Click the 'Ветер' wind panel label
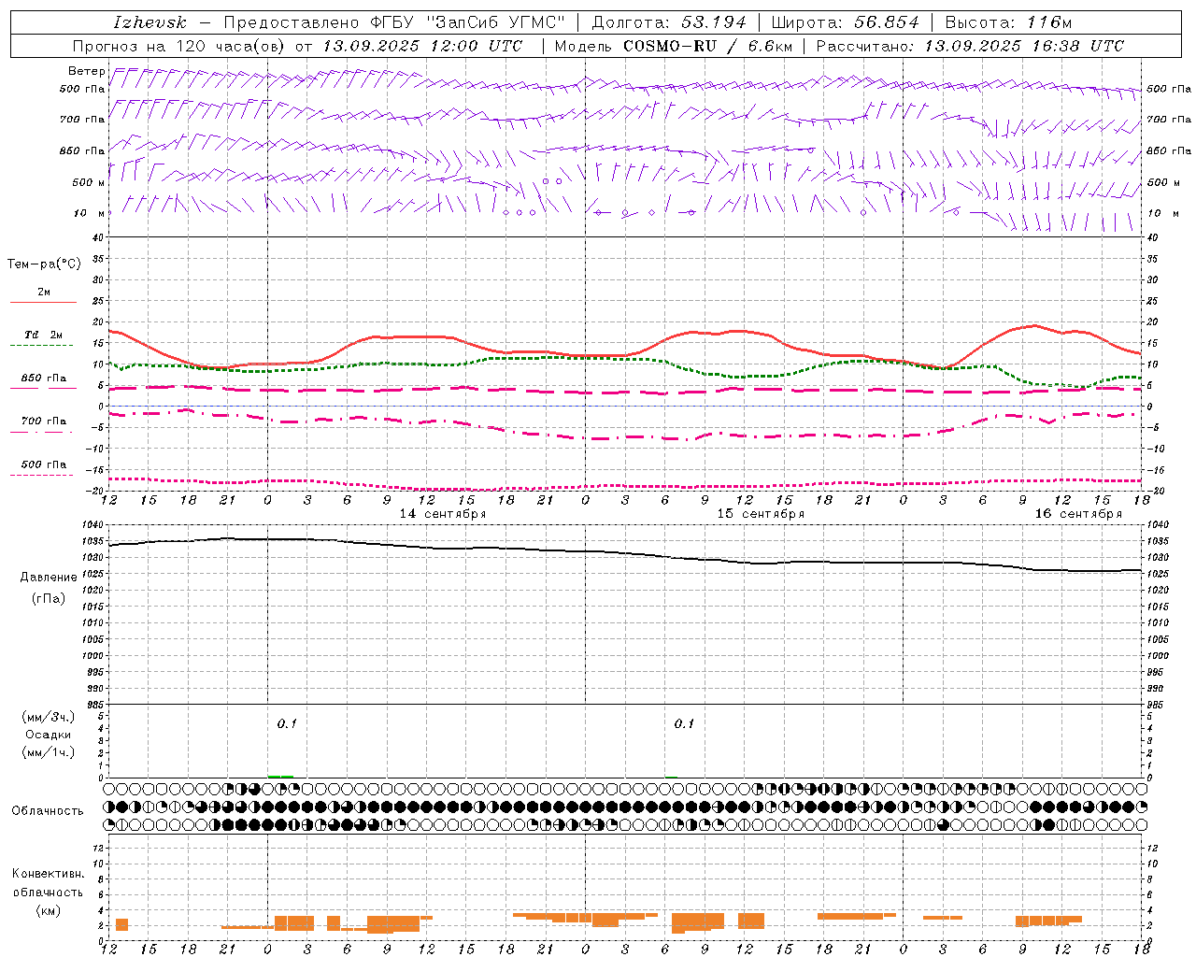1196x957 pixels. click(x=86, y=71)
